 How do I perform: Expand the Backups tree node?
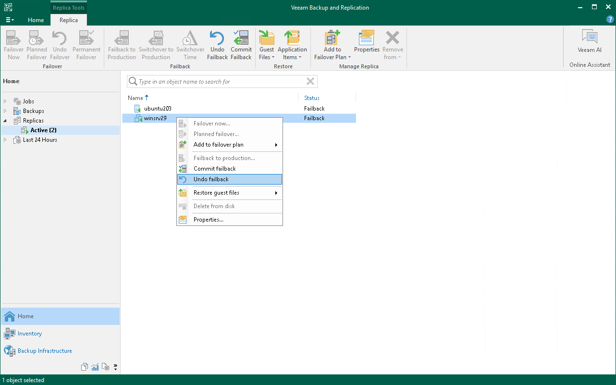(5, 111)
